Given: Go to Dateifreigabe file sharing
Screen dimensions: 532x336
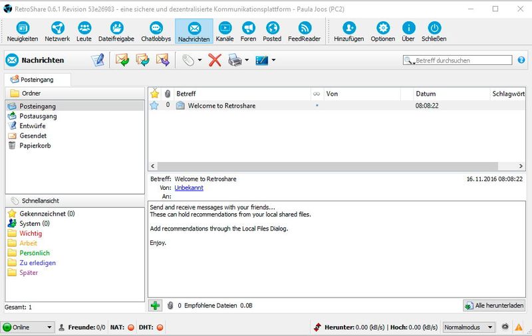Looking at the screenshot, I should pyautogui.click(x=116, y=31).
